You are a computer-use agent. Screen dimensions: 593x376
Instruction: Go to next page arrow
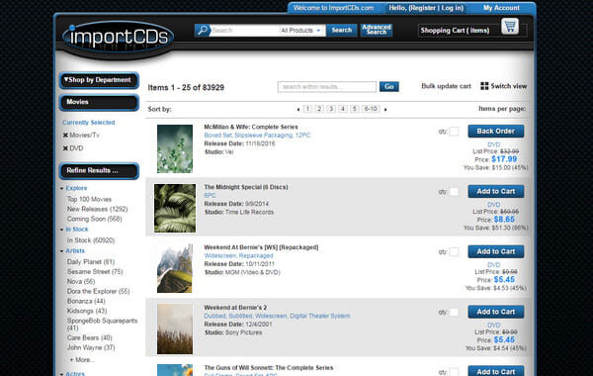click(385, 110)
